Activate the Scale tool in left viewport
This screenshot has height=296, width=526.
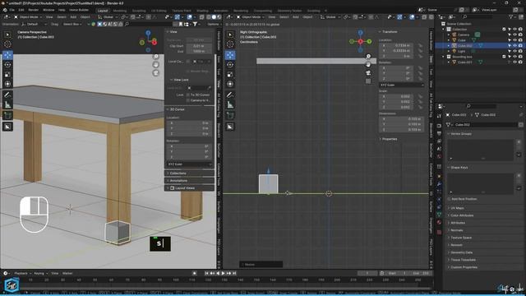[7, 74]
